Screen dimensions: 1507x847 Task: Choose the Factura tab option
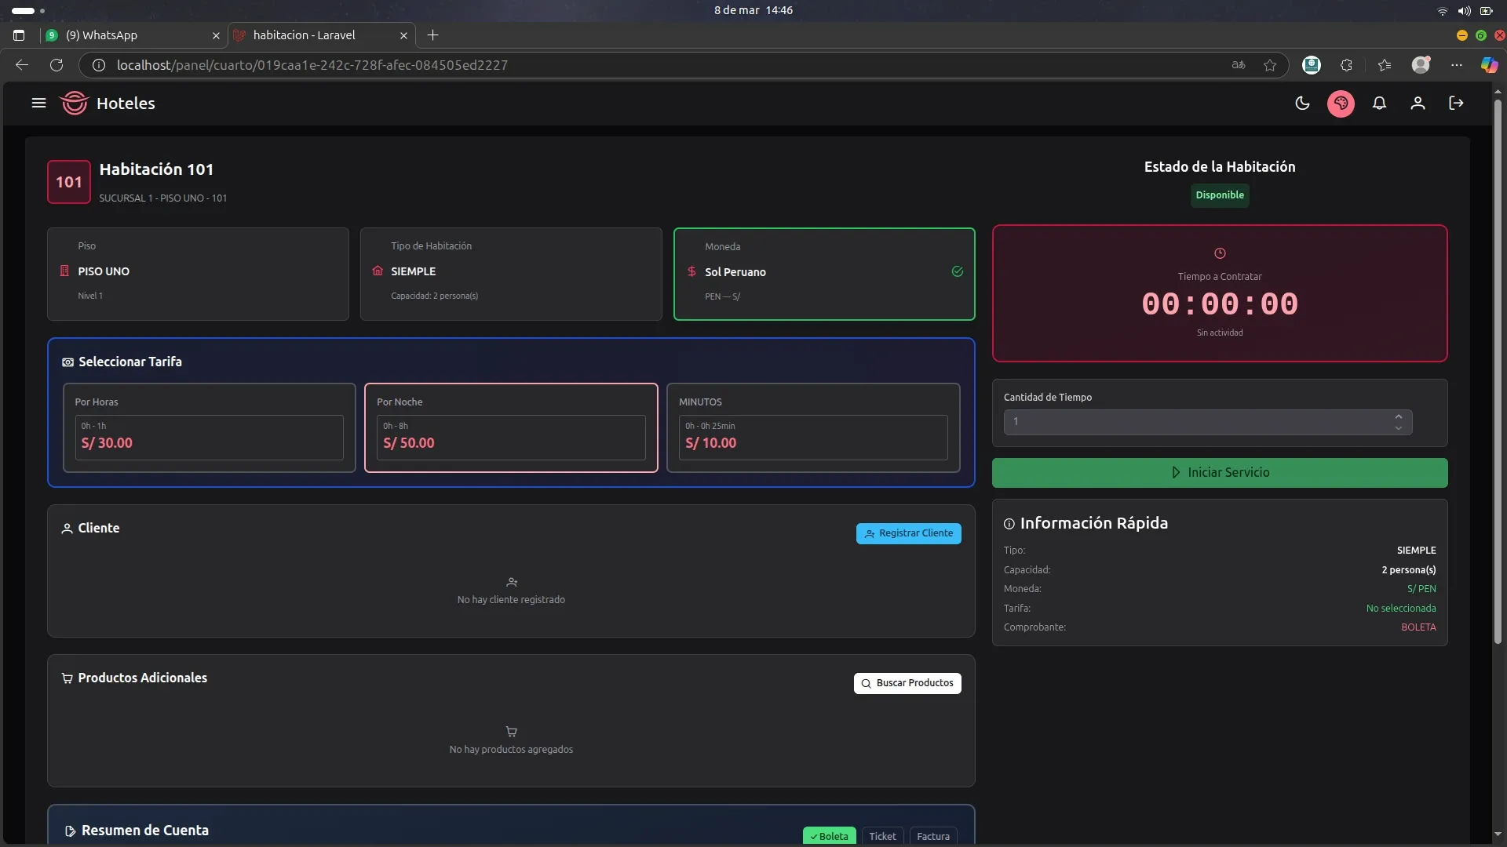point(933,836)
